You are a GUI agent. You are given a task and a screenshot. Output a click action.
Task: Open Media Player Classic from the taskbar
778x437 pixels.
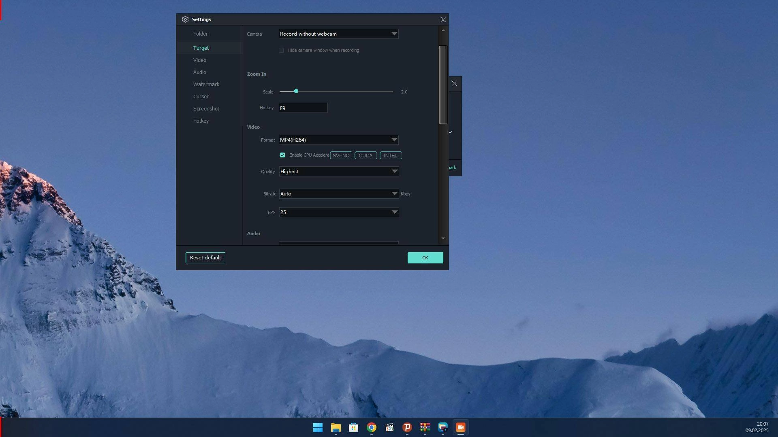pos(389,427)
